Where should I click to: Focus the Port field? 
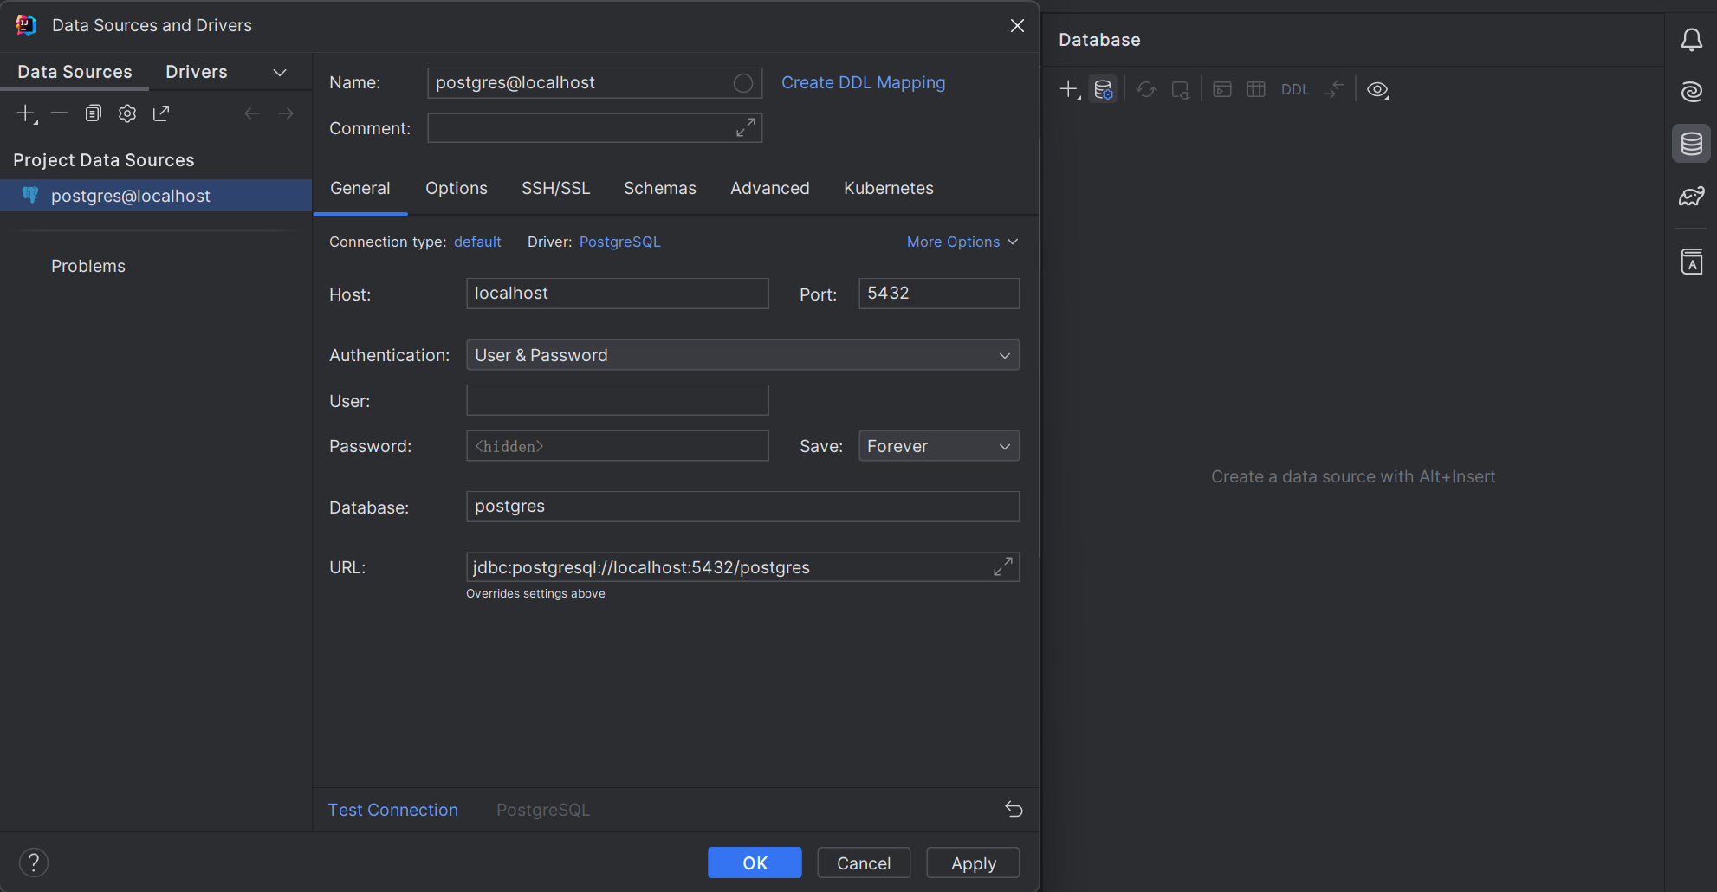coord(939,294)
